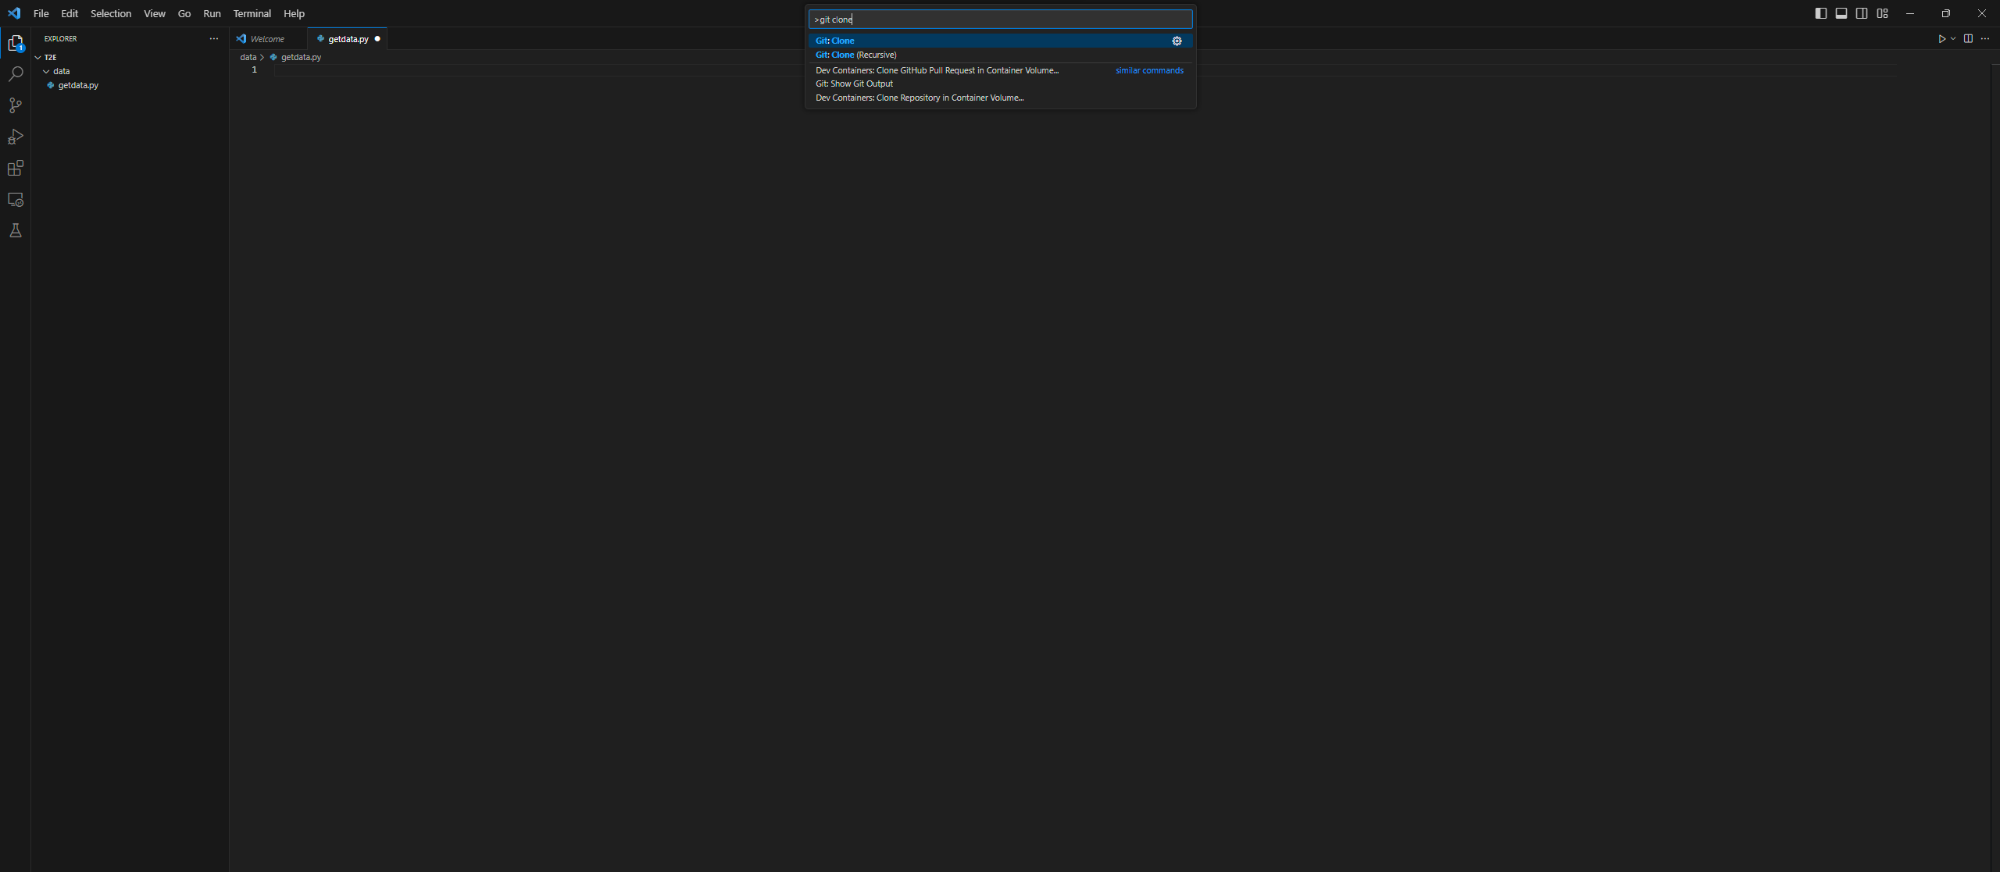This screenshot has width=2000, height=872.
Task: Click the command palette input field
Action: point(1000,20)
